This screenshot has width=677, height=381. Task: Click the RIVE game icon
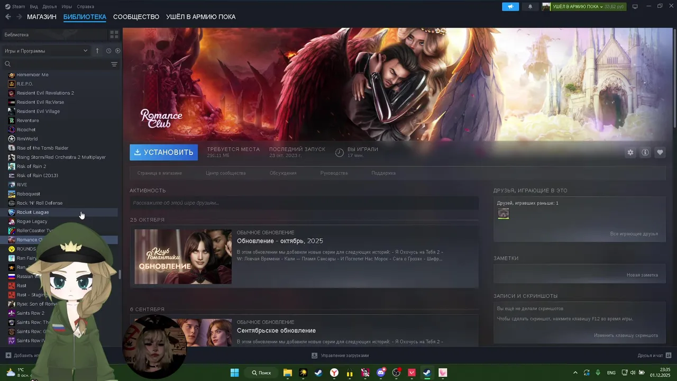tap(12, 185)
